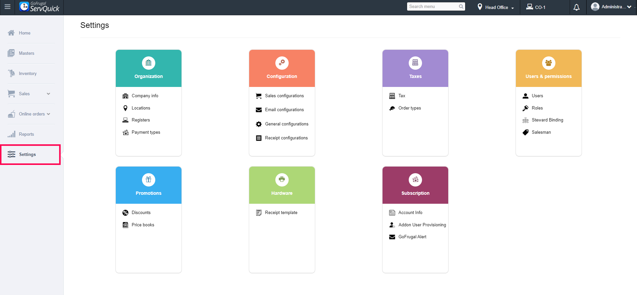The height and width of the screenshot is (295, 637).
Task: Click the Organization card header title
Action: pos(149,76)
